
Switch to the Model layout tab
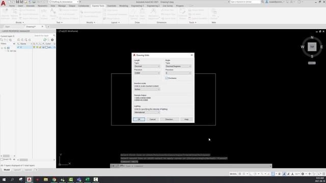7,170
